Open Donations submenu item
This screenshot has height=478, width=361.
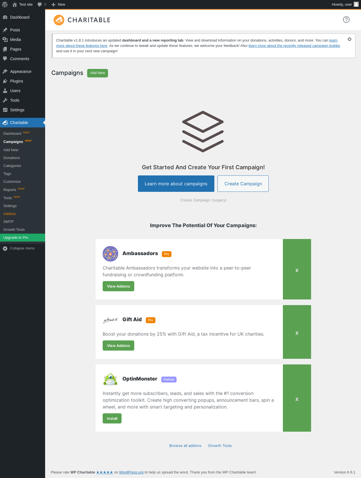pos(23,158)
